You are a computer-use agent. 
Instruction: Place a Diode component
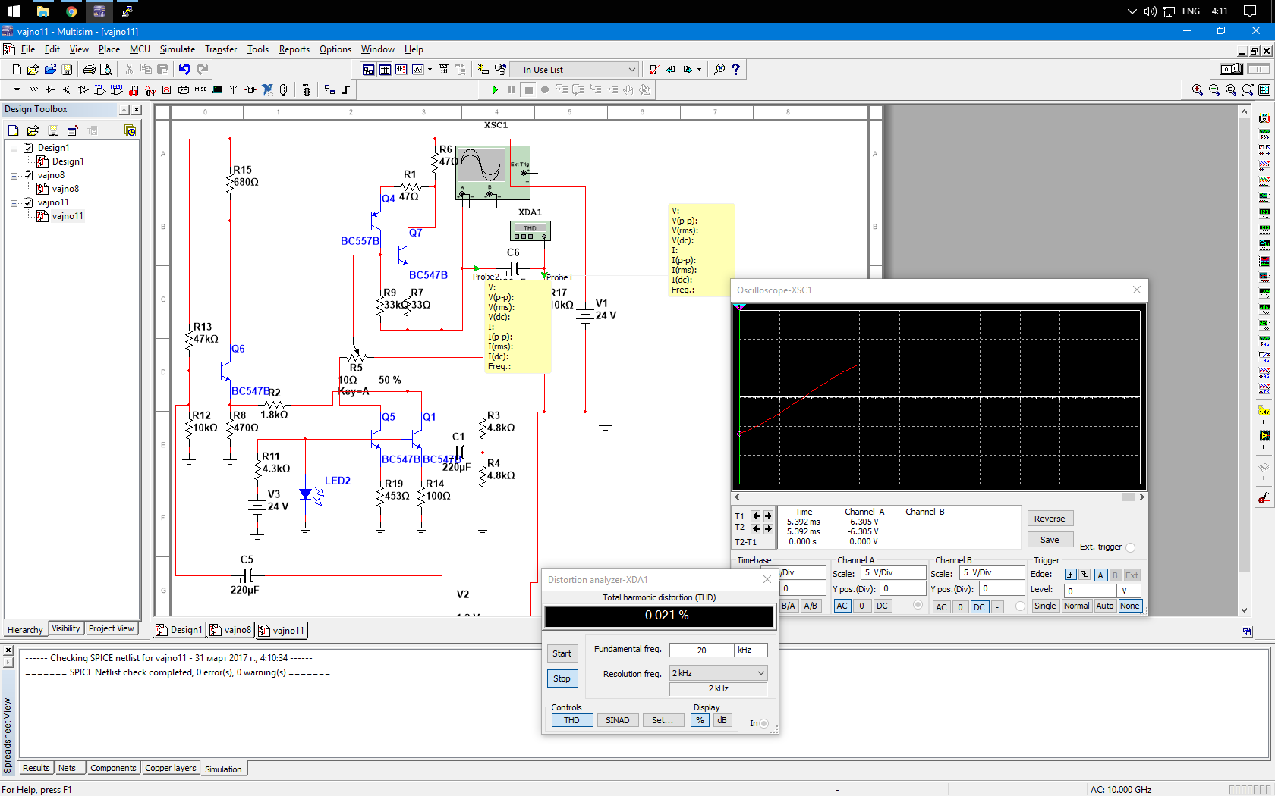tap(50, 89)
